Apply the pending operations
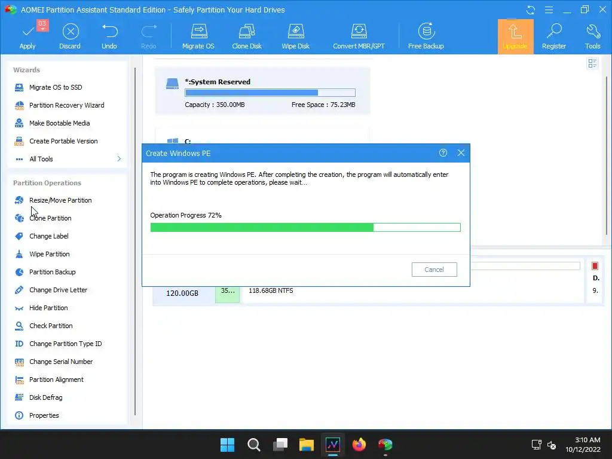 click(x=27, y=36)
